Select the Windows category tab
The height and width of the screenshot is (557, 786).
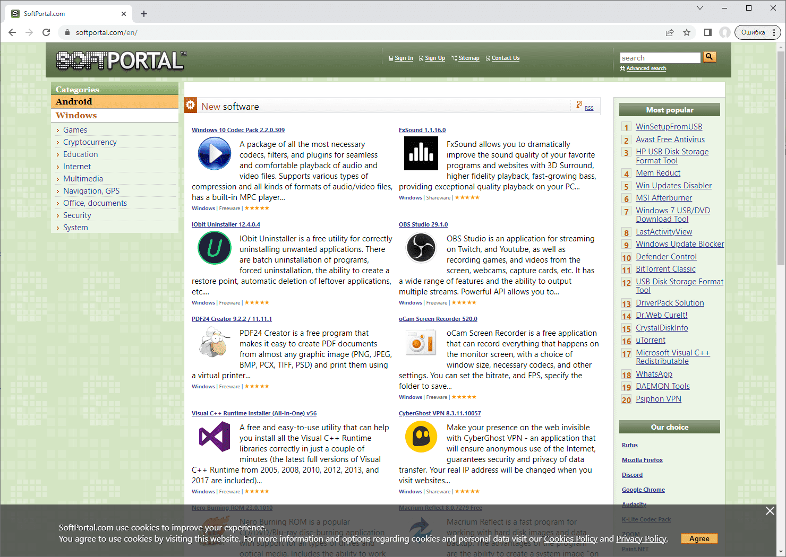click(115, 116)
